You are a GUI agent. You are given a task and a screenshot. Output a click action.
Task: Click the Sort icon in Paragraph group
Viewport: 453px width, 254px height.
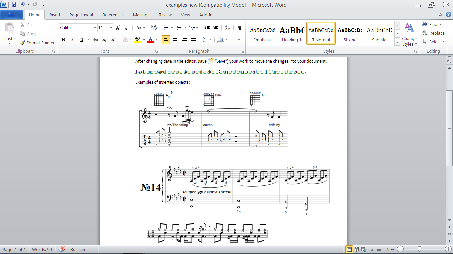click(x=227, y=28)
